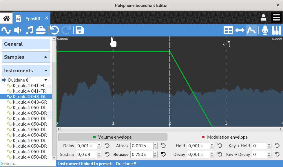The image size is (283, 167).
Task: Collapse the Instruments list arrow
Action: click(46, 71)
